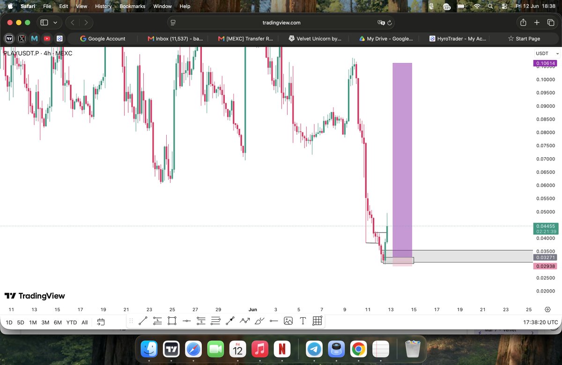
Task: Open the CoinMarketCap pinned tab
Action: point(34,38)
